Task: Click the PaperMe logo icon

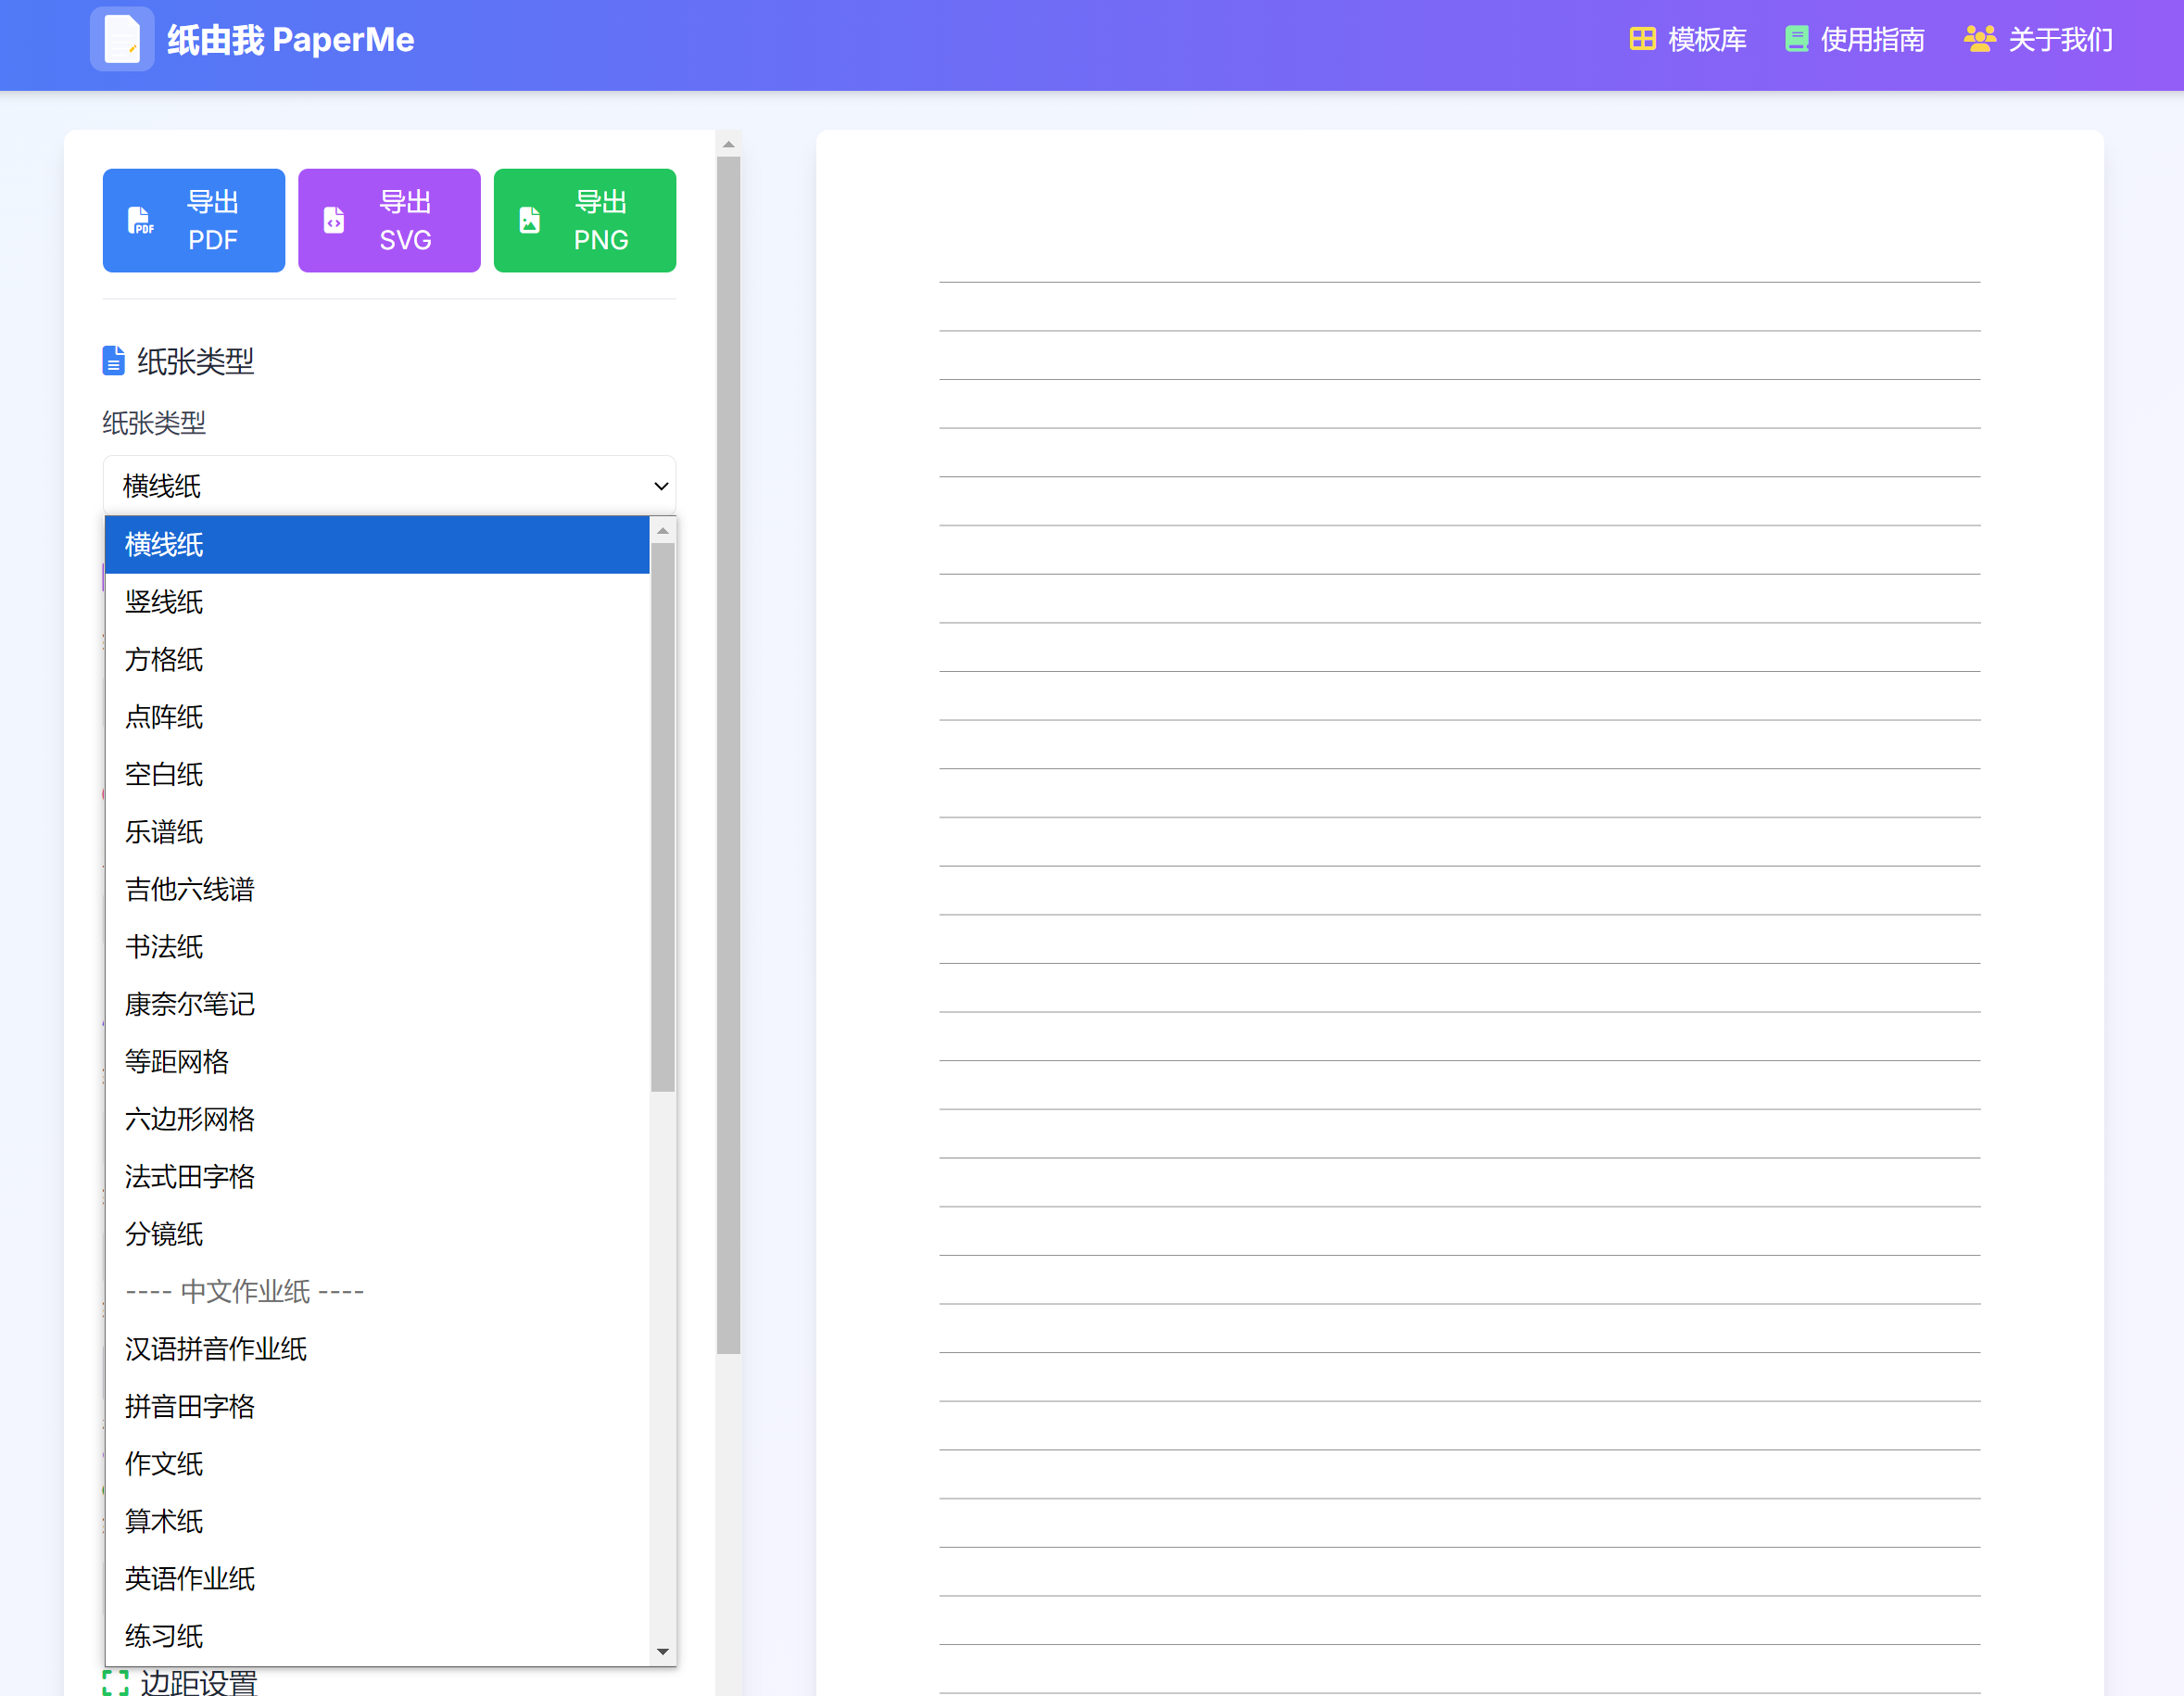Action: click(x=122, y=40)
